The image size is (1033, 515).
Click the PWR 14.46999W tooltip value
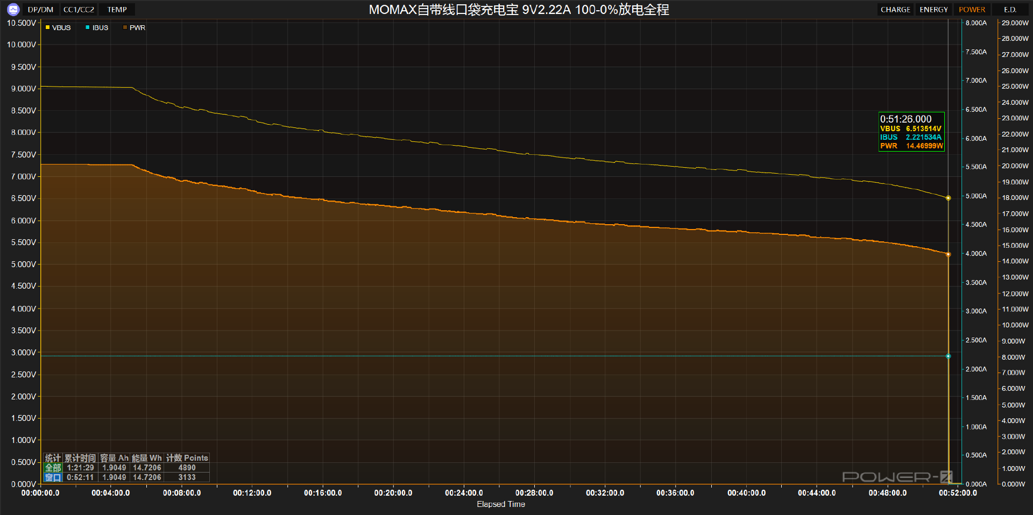[x=924, y=146]
